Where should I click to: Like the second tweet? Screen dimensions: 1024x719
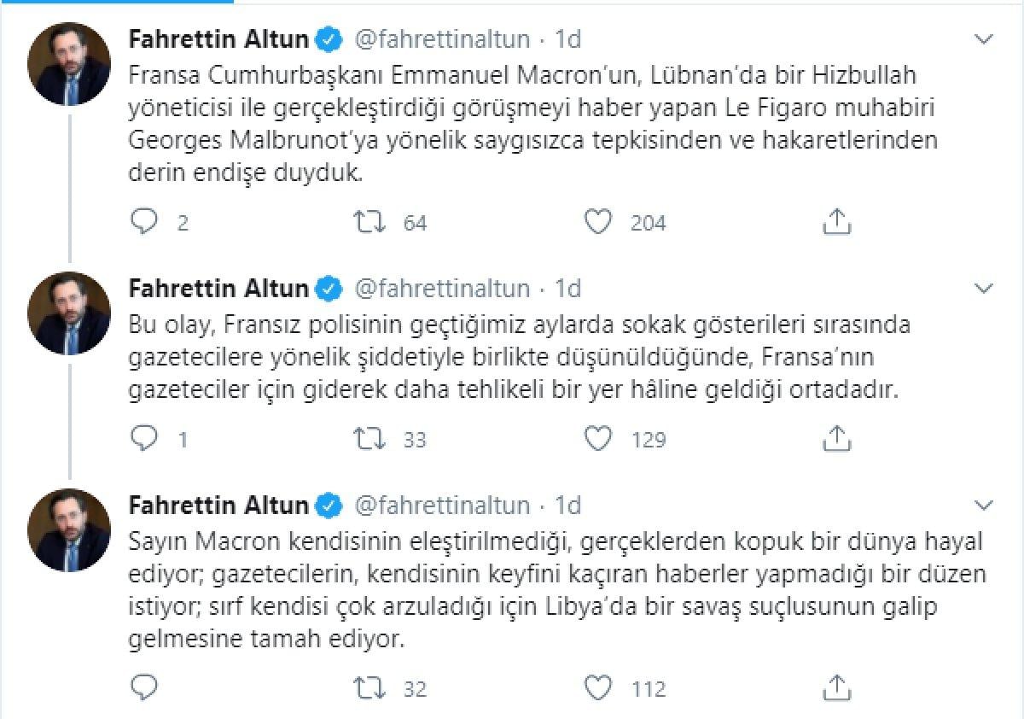(x=600, y=439)
